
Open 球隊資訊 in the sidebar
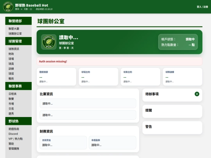(14, 49)
